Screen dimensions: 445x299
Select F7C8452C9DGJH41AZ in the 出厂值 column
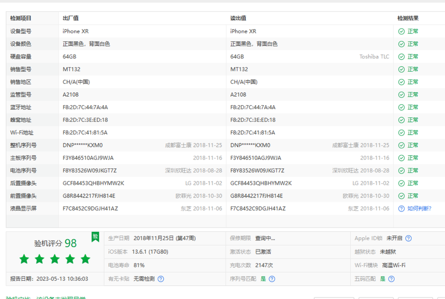tap(90, 209)
